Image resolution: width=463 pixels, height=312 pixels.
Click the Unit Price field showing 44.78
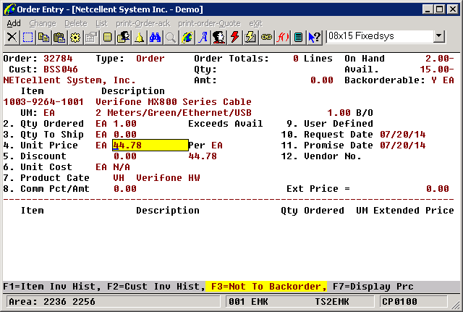click(x=150, y=146)
